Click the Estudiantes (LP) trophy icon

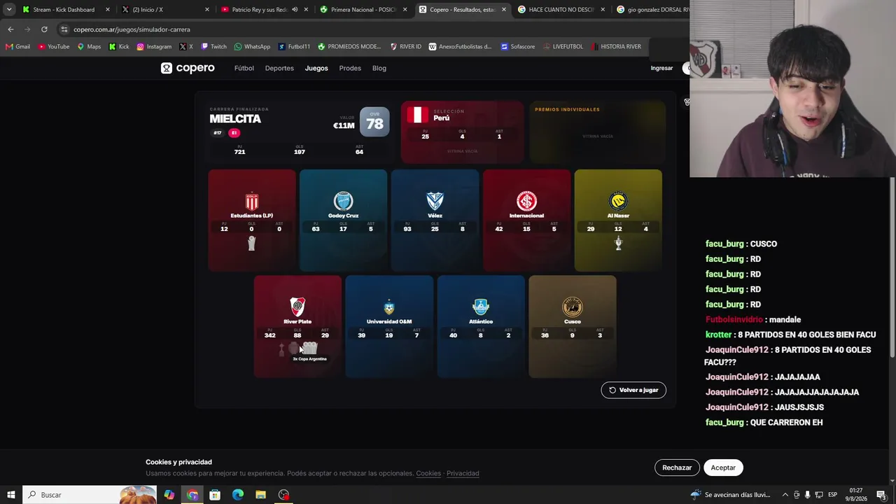[x=252, y=243]
